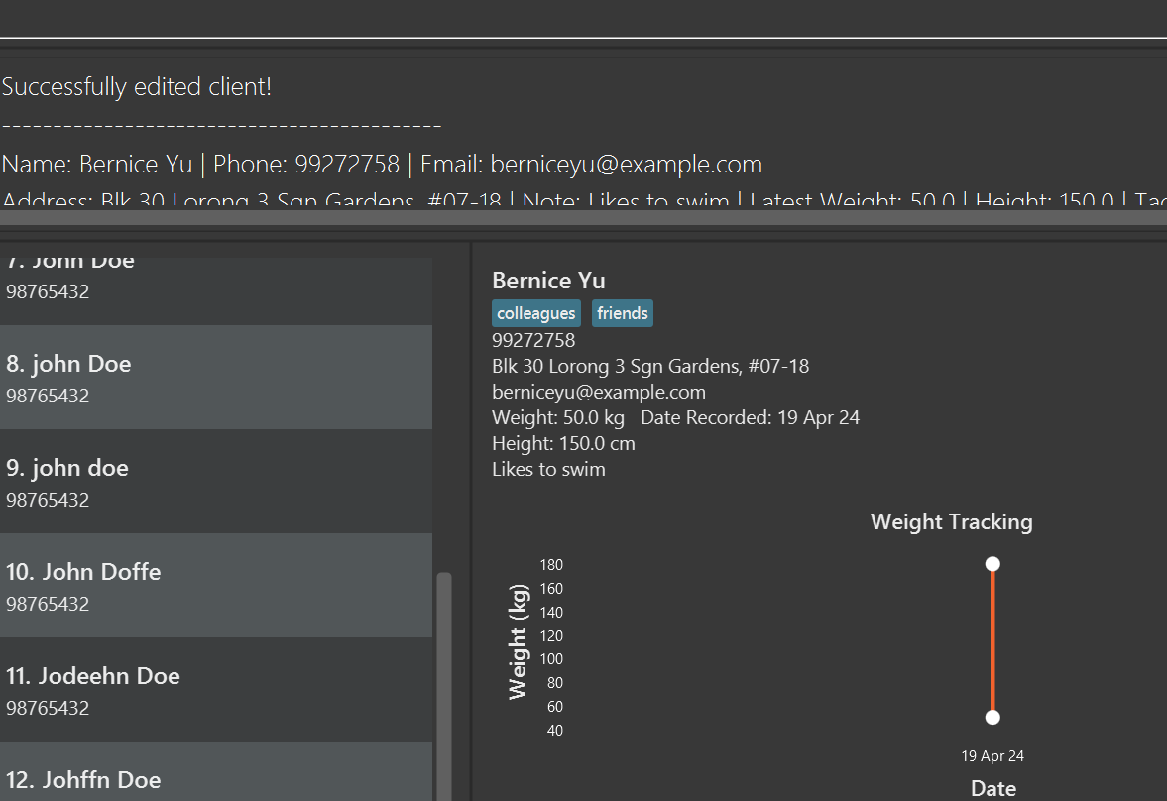This screenshot has width=1167, height=801.
Task: Click phone number 99272758 in details
Action: pos(533,340)
